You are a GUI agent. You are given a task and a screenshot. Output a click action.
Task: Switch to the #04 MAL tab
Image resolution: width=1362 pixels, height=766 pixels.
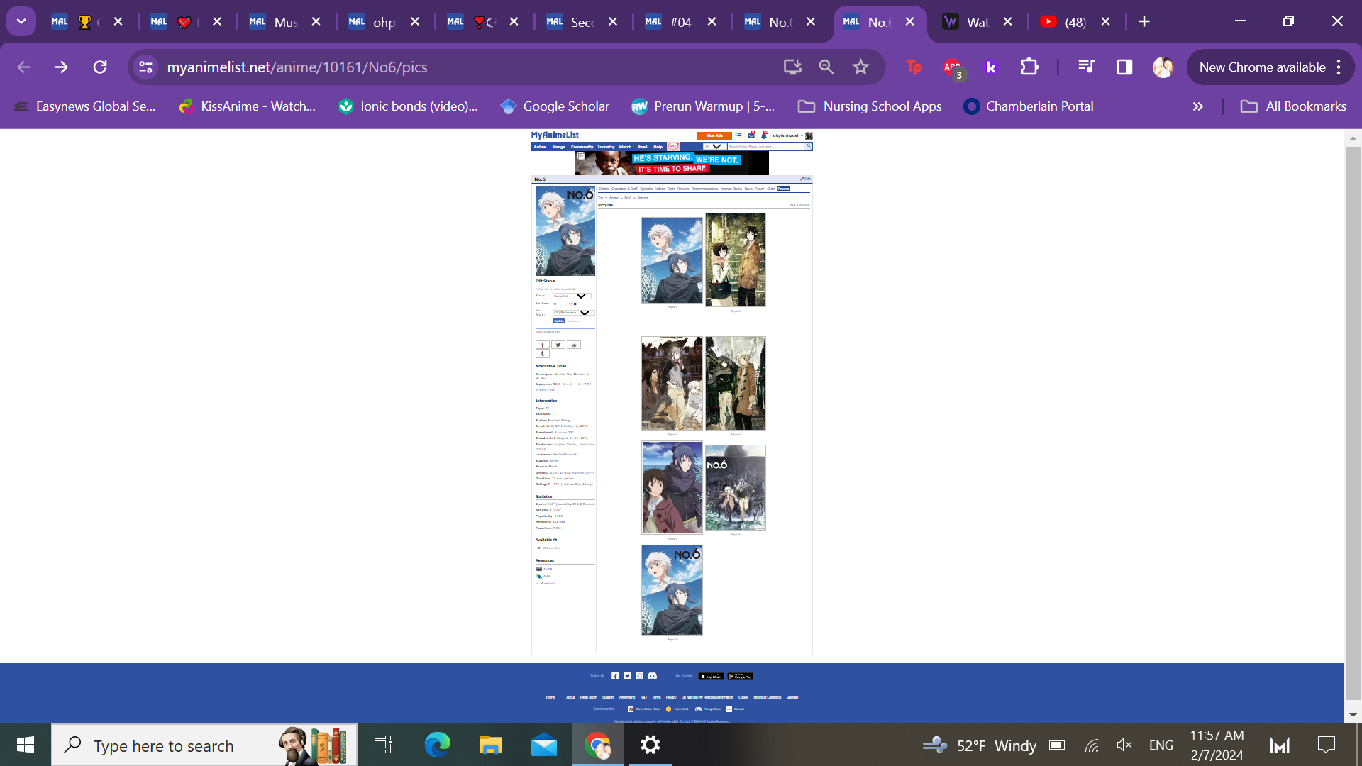point(680,22)
